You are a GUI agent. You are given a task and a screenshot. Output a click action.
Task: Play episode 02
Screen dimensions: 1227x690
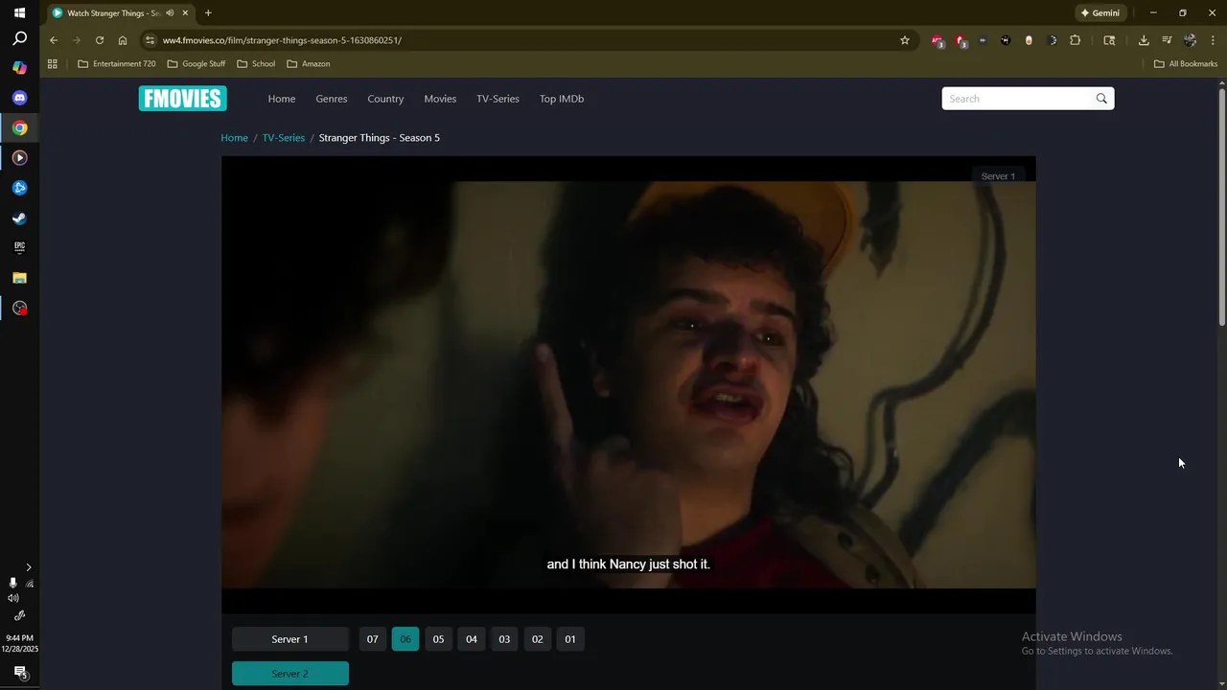click(x=538, y=639)
